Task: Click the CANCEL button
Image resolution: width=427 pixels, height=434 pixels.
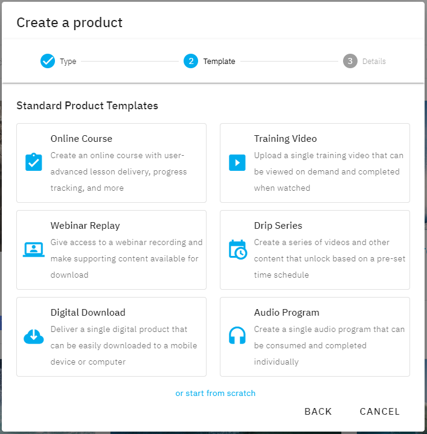Action: 380,412
